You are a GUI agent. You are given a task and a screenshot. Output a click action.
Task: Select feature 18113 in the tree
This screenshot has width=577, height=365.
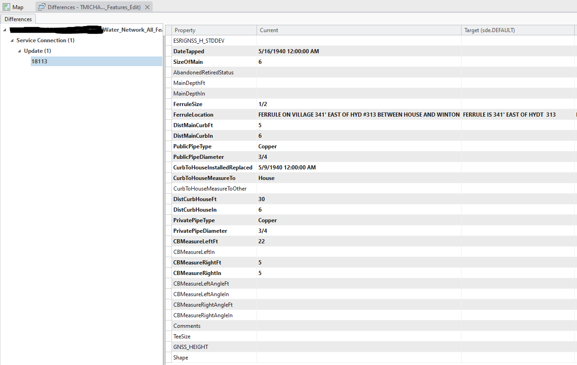click(40, 61)
